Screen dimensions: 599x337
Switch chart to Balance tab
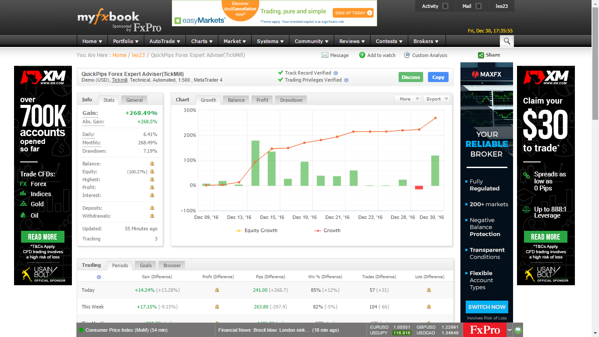pos(236,100)
